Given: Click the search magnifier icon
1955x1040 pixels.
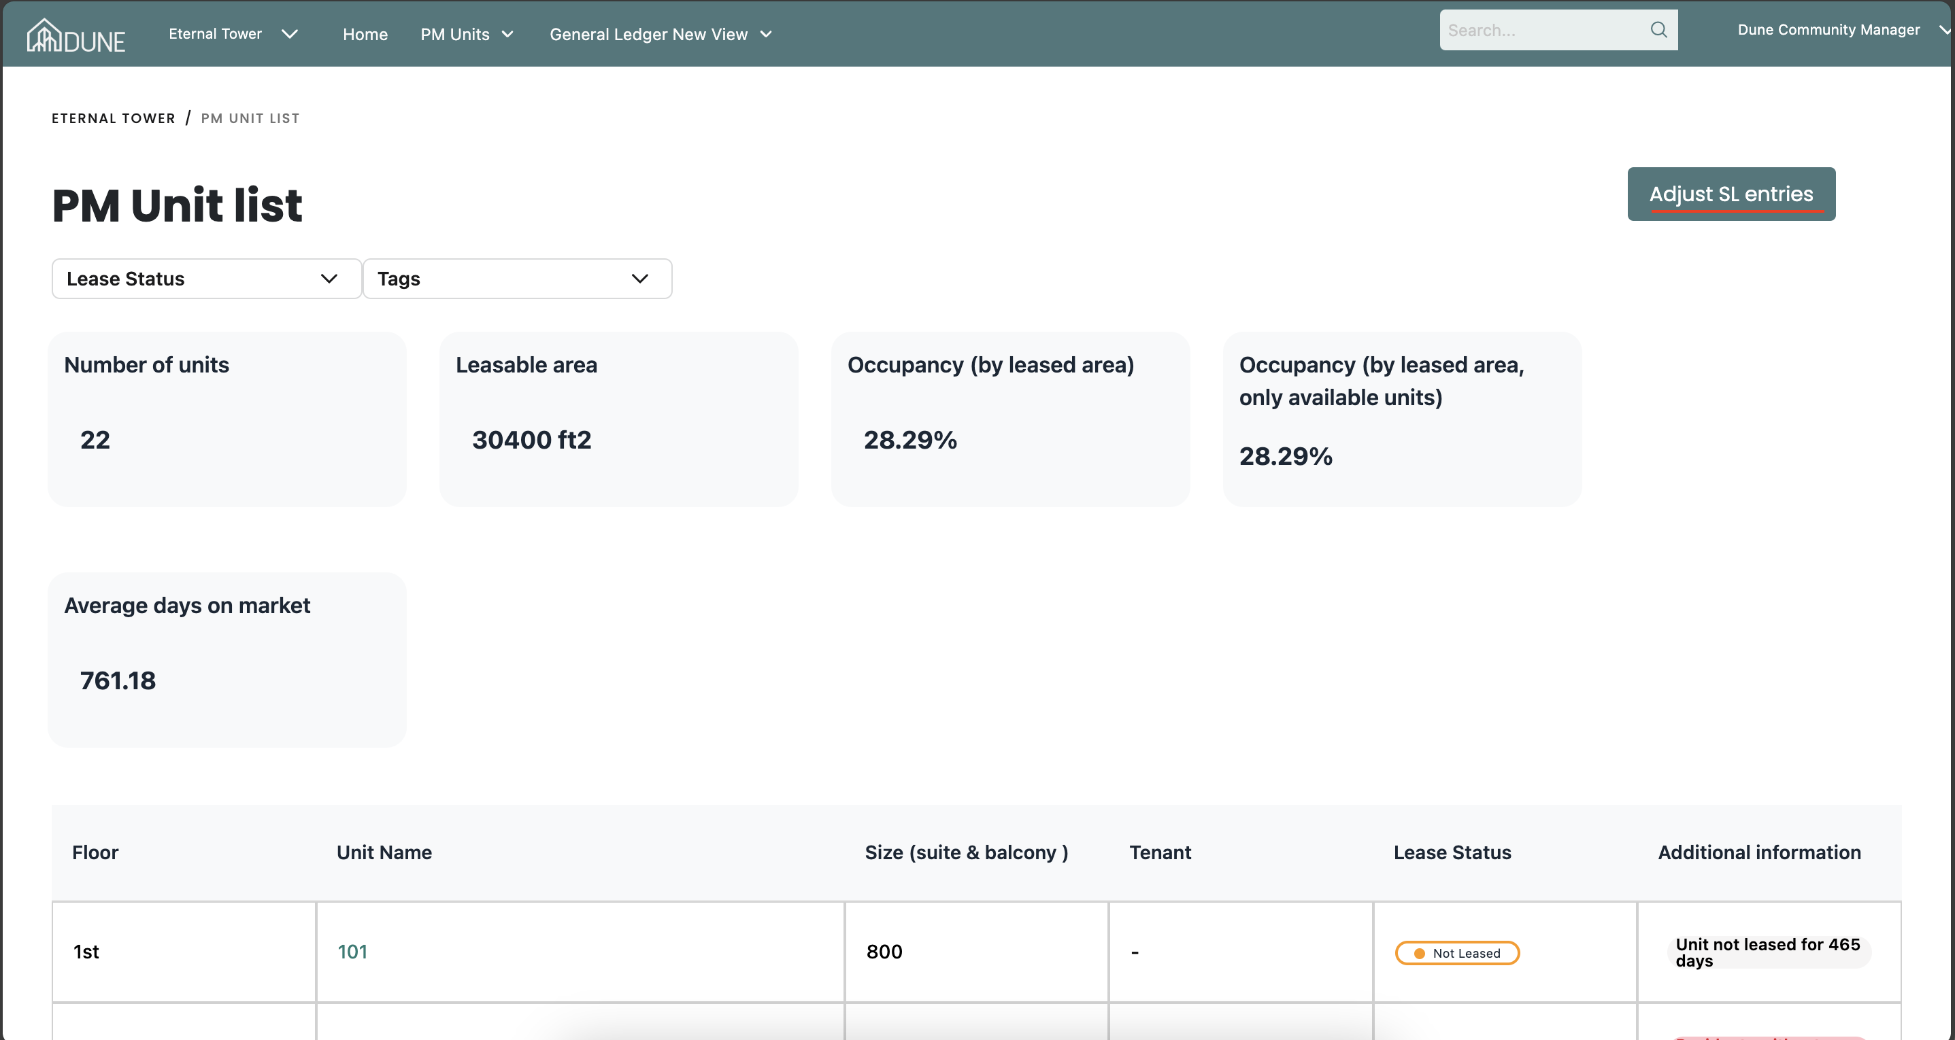Looking at the screenshot, I should click(1658, 30).
